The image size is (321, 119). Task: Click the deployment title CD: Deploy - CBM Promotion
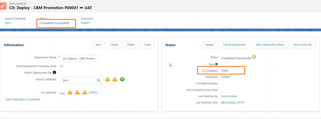click(x=51, y=8)
